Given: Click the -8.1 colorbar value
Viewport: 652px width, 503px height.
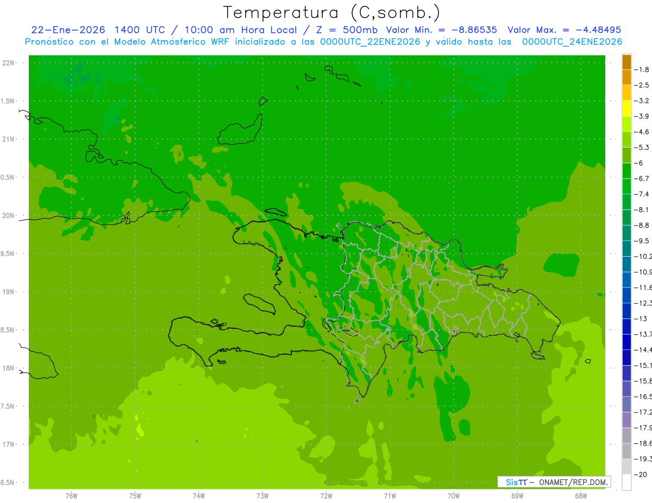Looking at the screenshot, I should click(642, 209).
